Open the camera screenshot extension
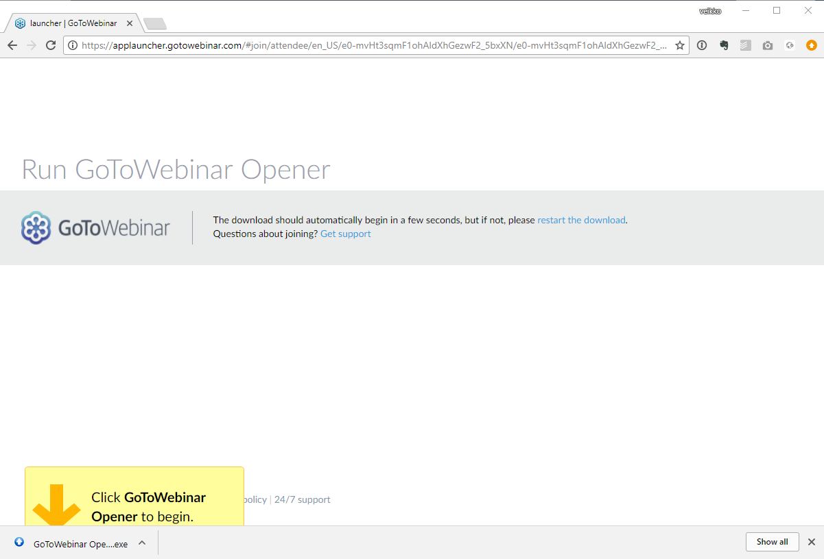The width and height of the screenshot is (824, 559). pos(767,45)
